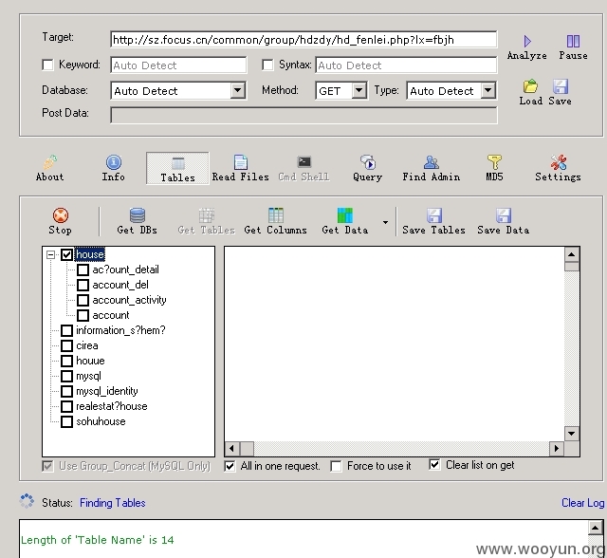Check the ac?ount_detail table checkbox

click(83, 270)
